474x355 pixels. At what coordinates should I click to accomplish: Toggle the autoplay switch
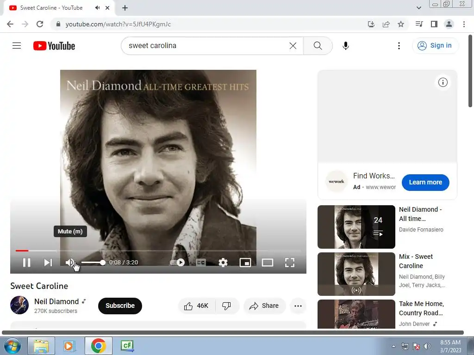click(177, 263)
